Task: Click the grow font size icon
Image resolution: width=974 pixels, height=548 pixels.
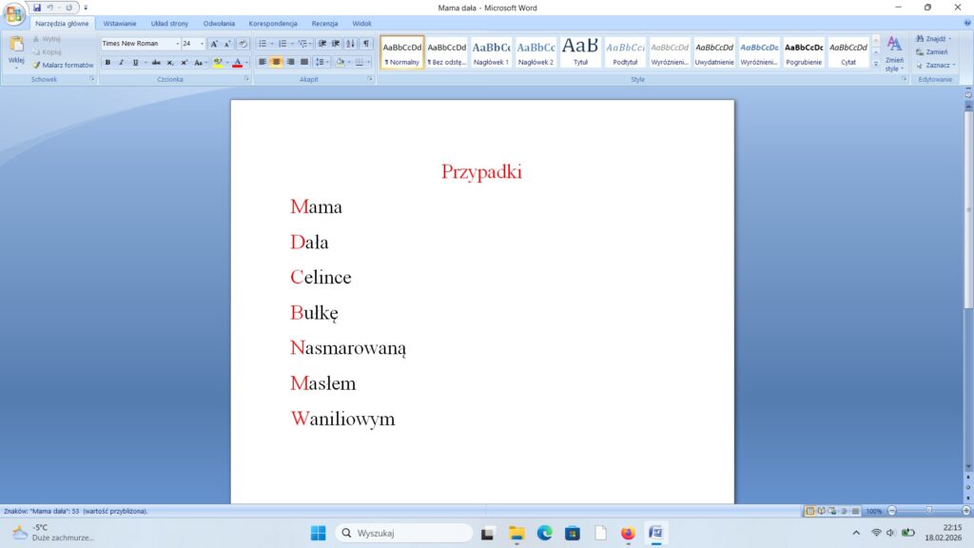Action: pyautogui.click(x=214, y=44)
